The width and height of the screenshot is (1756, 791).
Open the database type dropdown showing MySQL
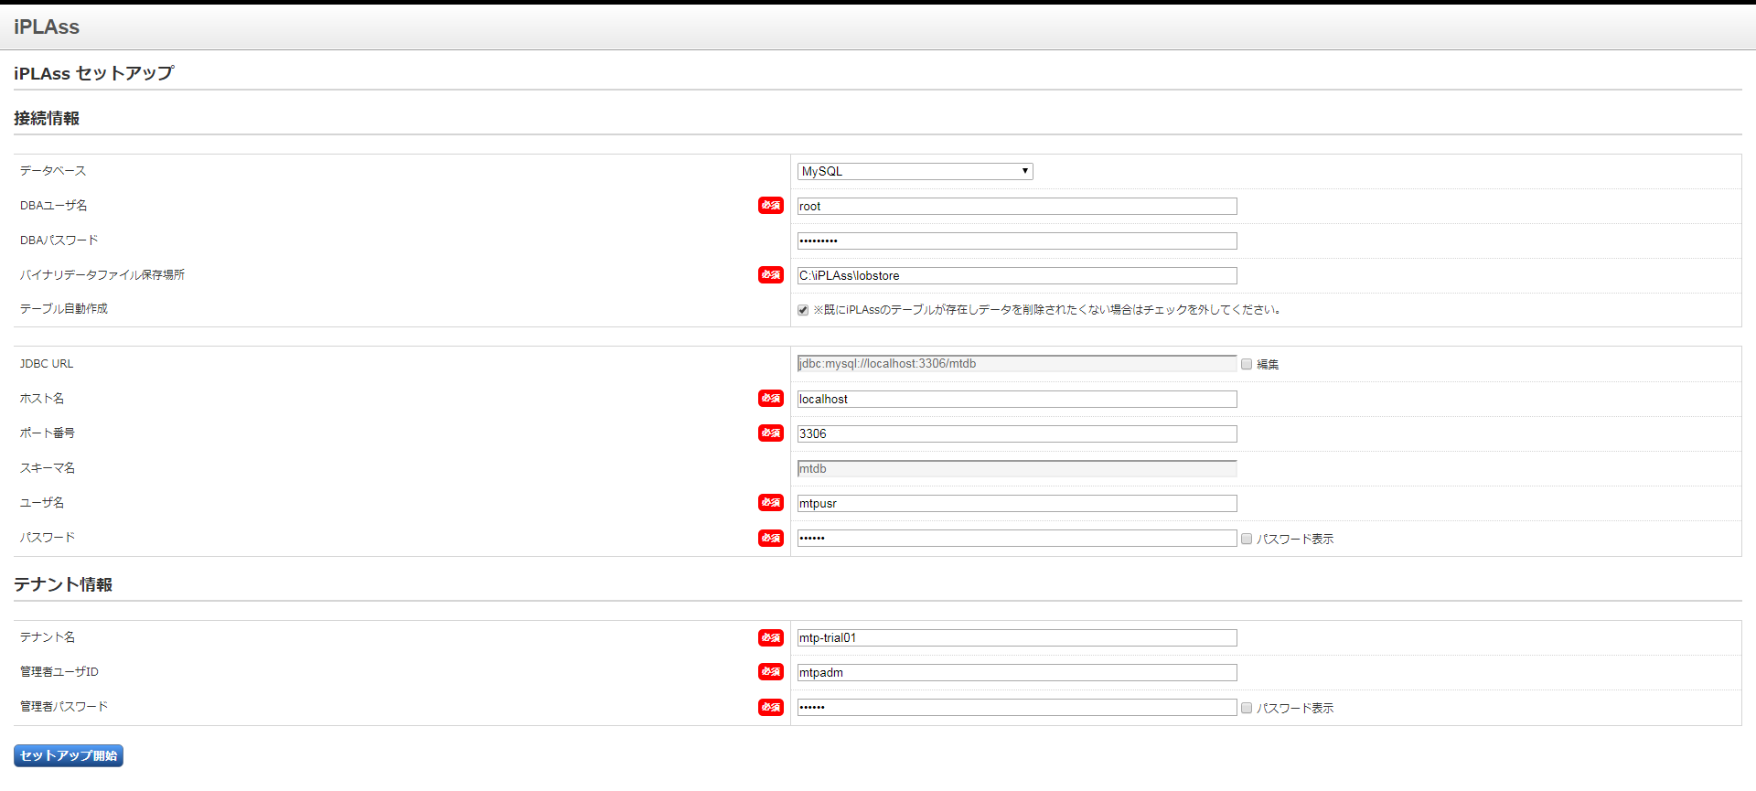pos(915,171)
